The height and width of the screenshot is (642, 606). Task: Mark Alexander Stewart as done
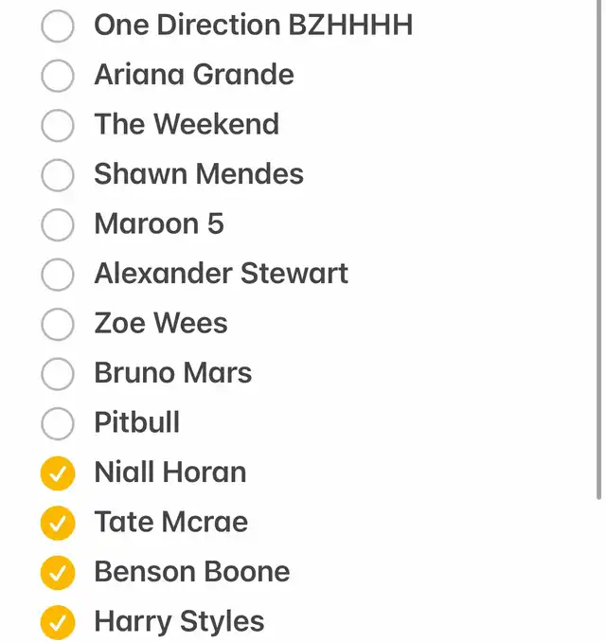(58, 275)
